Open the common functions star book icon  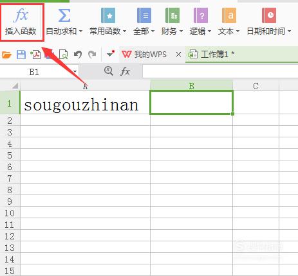click(108, 15)
